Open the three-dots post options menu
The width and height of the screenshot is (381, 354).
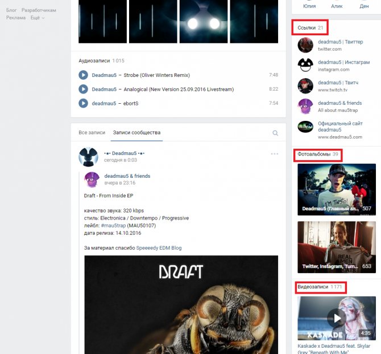coord(275,154)
